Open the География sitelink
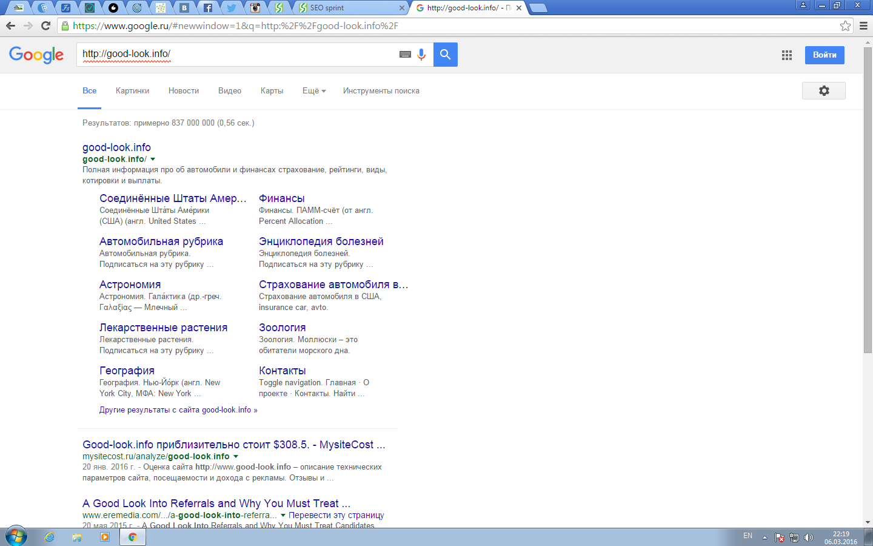Viewport: 873px width, 546px height. pyautogui.click(x=127, y=371)
